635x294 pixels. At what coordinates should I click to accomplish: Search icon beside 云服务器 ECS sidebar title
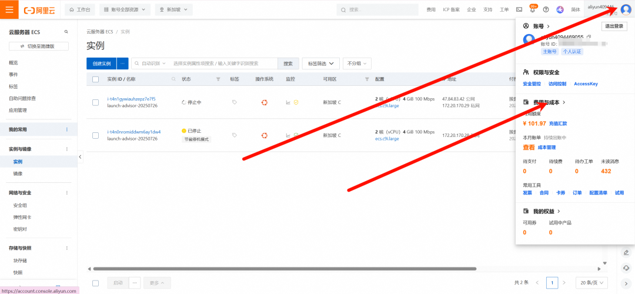coord(66,32)
